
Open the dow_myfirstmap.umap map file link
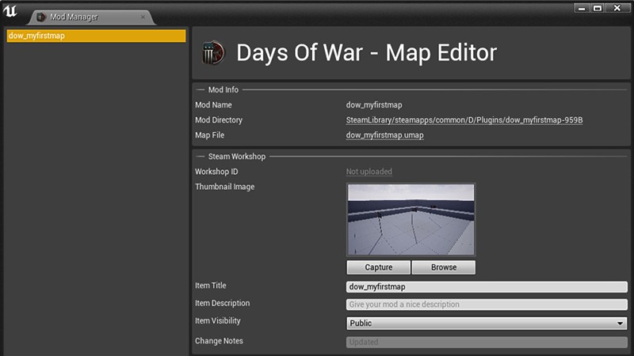[384, 135]
